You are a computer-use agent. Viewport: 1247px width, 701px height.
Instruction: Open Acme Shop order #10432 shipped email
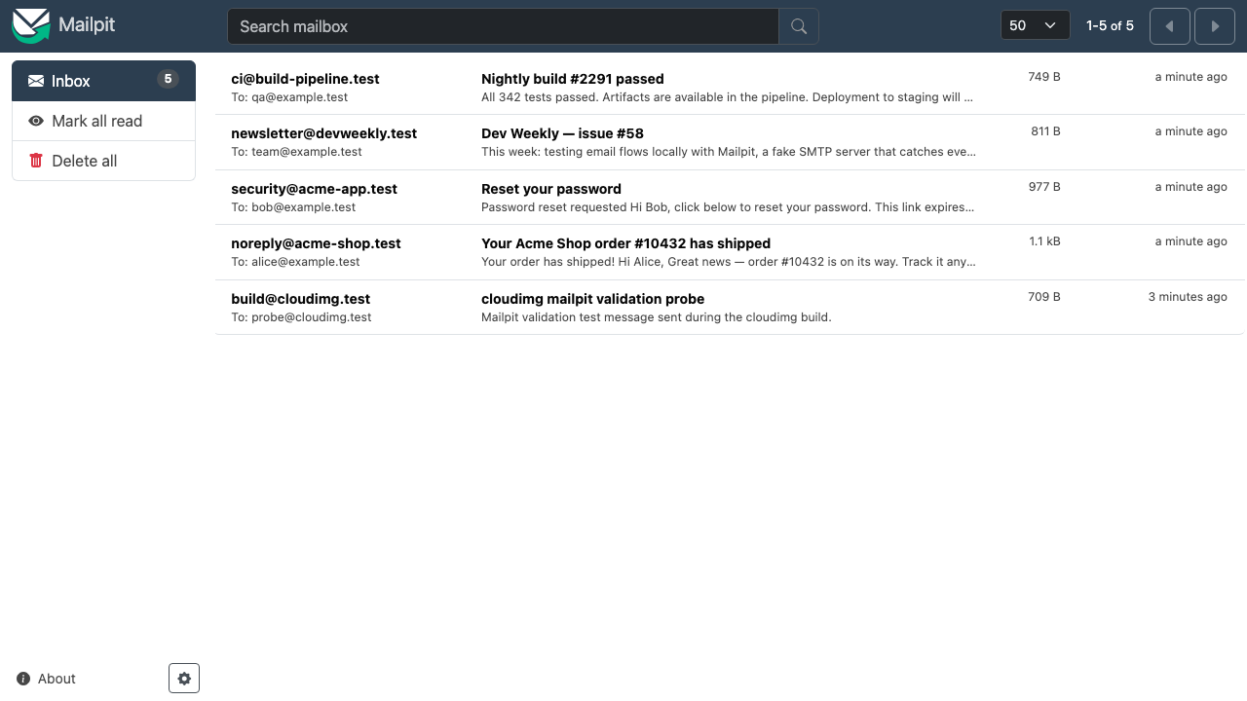click(x=730, y=252)
